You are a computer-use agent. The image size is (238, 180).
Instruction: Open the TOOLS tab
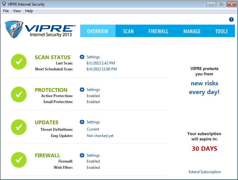tap(221, 31)
